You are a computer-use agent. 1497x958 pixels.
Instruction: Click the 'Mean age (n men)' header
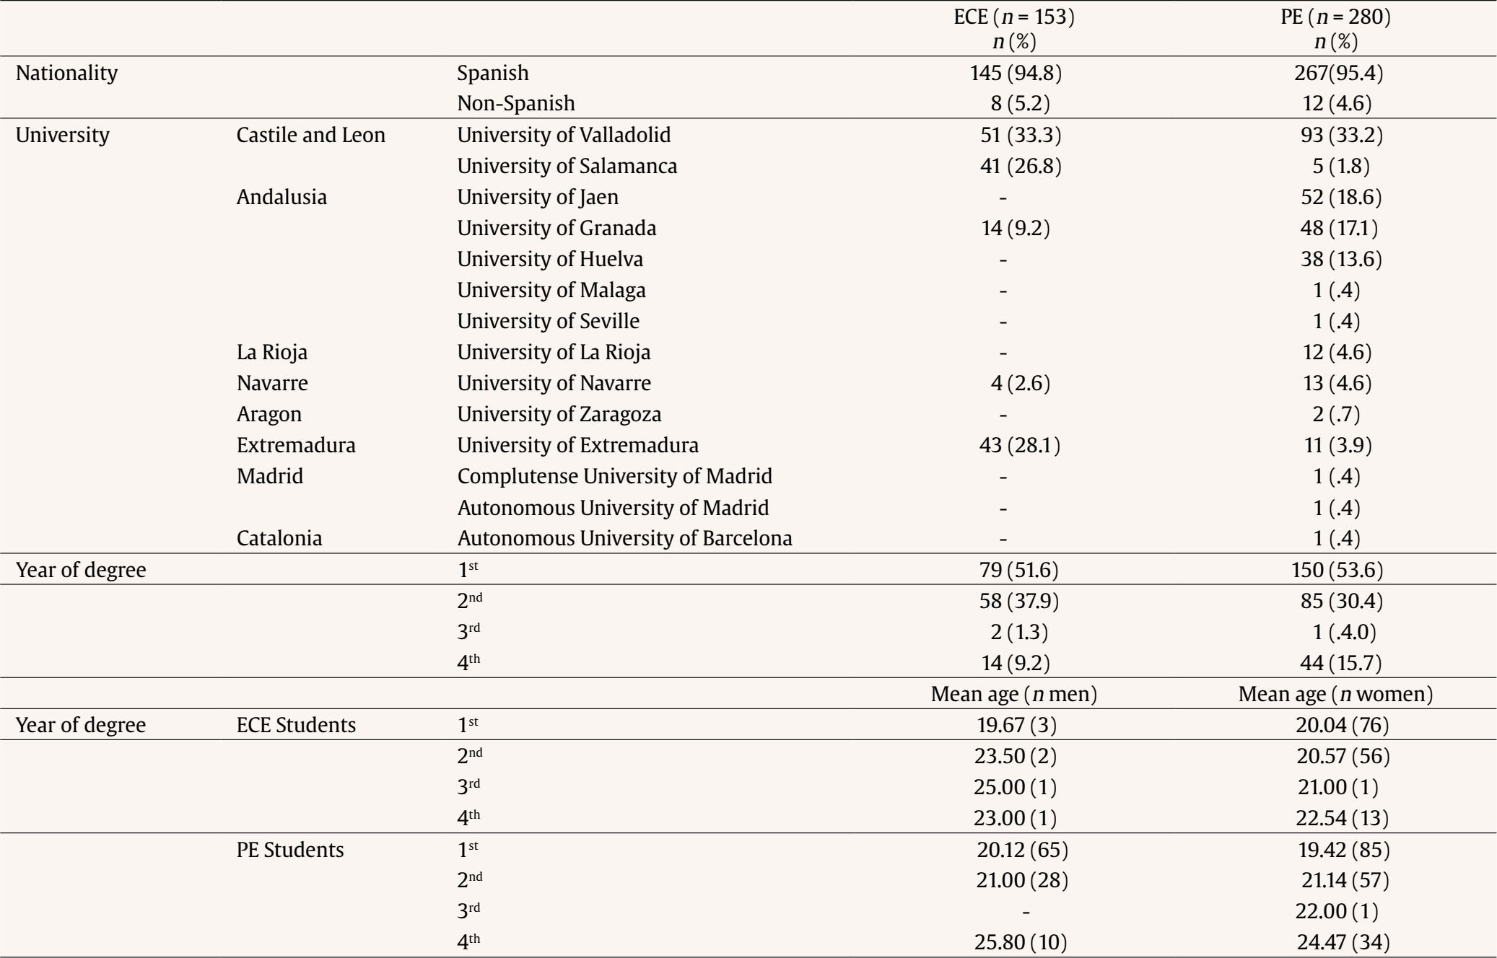(x=1013, y=694)
